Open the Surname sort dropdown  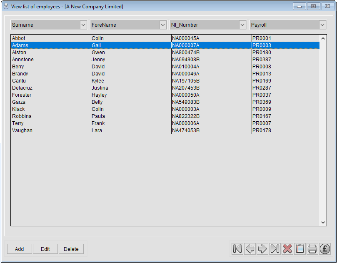coord(83,25)
